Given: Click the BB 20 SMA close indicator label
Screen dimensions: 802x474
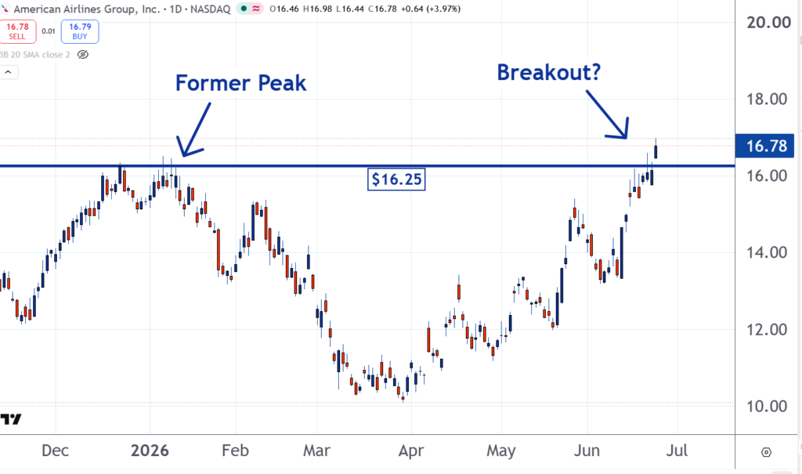Looking at the screenshot, I should click(x=34, y=55).
